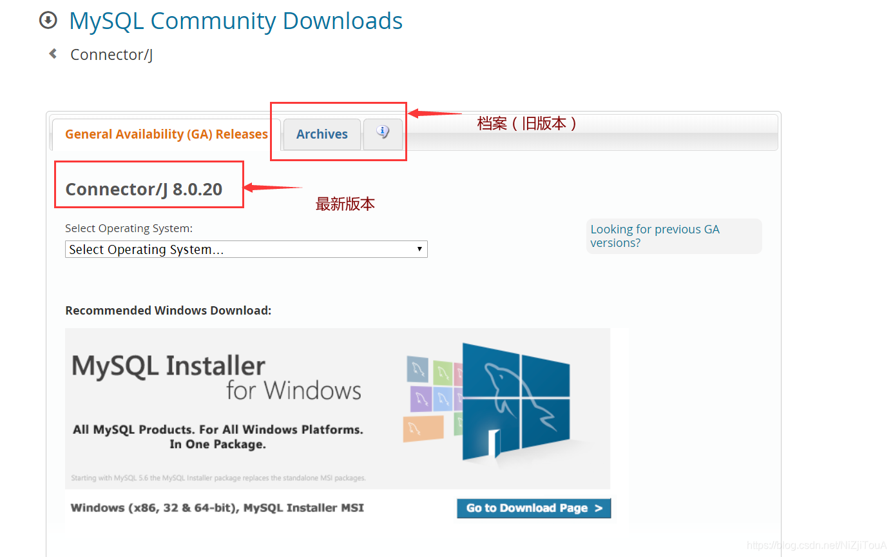The width and height of the screenshot is (893, 557).
Task: Click the Connector/J breadcrumb text
Action: (111, 55)
